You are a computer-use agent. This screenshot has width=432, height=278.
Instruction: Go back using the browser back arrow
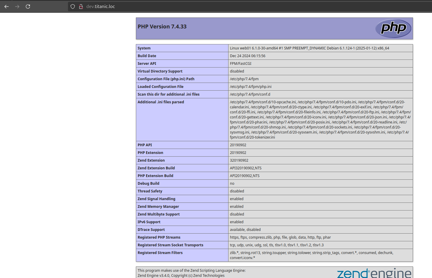[x=7, y=7]
